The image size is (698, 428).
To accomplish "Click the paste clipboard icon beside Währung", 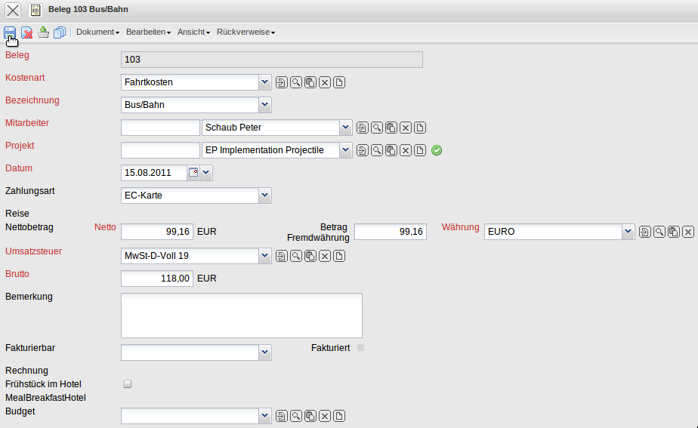I will [x=674, y=232].
